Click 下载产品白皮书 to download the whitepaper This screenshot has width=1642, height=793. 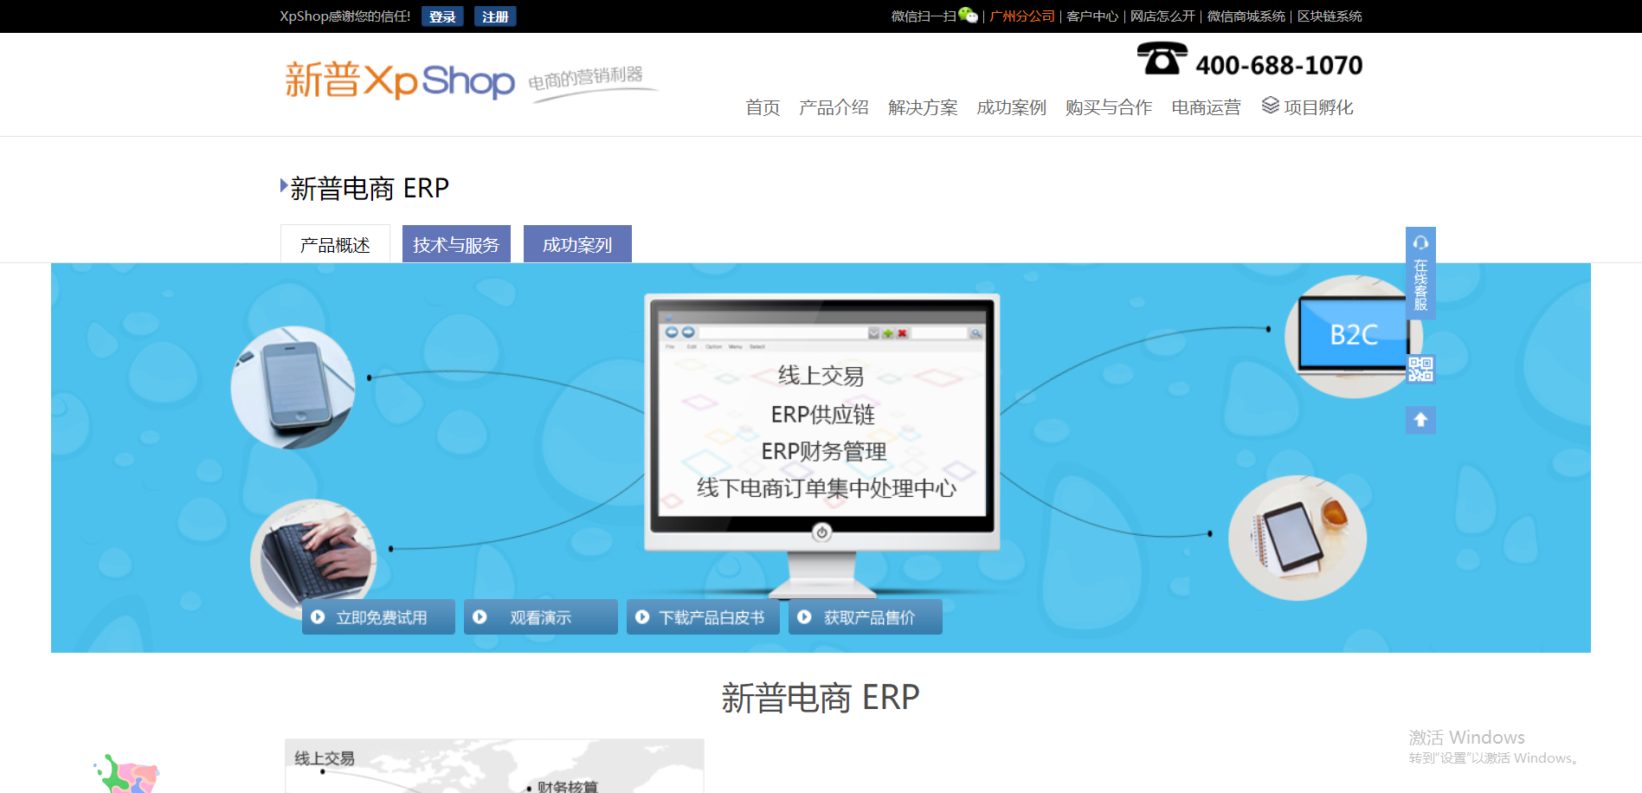(703, 616)
